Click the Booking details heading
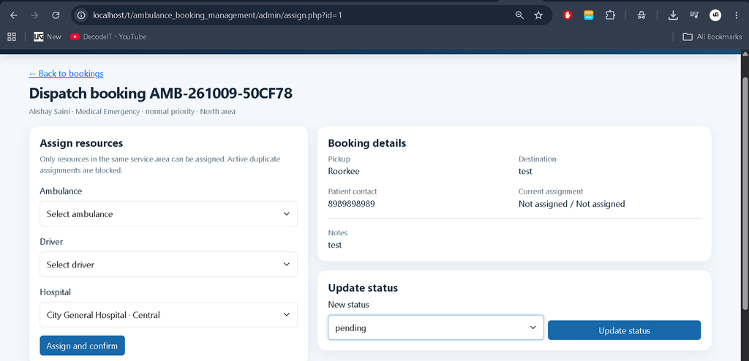This screenshot has width=749, height=361. (x=367, y=143)
